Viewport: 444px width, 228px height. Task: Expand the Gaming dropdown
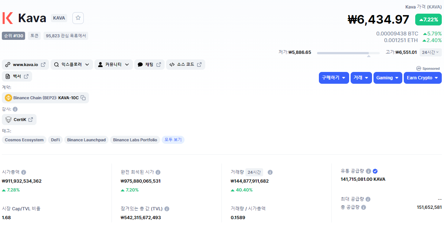tap(388, 78)
